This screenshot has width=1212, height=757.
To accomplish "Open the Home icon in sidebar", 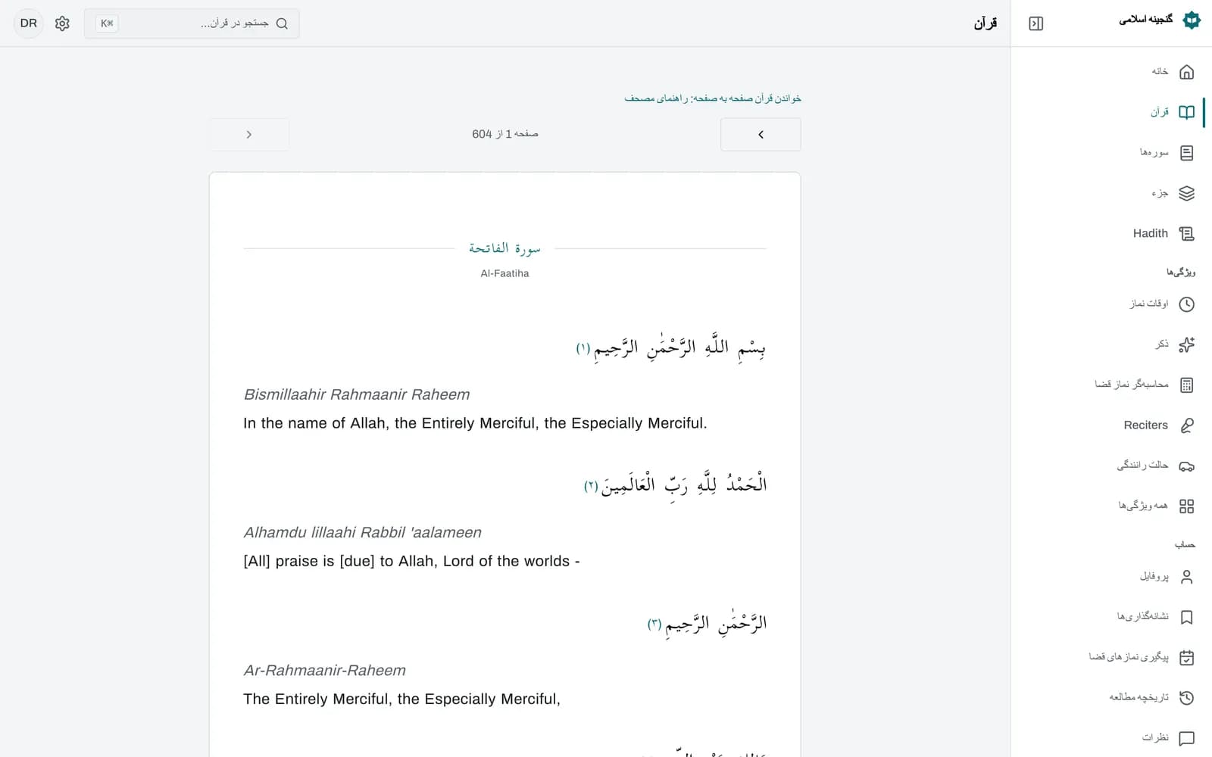I will [1186, 72].
